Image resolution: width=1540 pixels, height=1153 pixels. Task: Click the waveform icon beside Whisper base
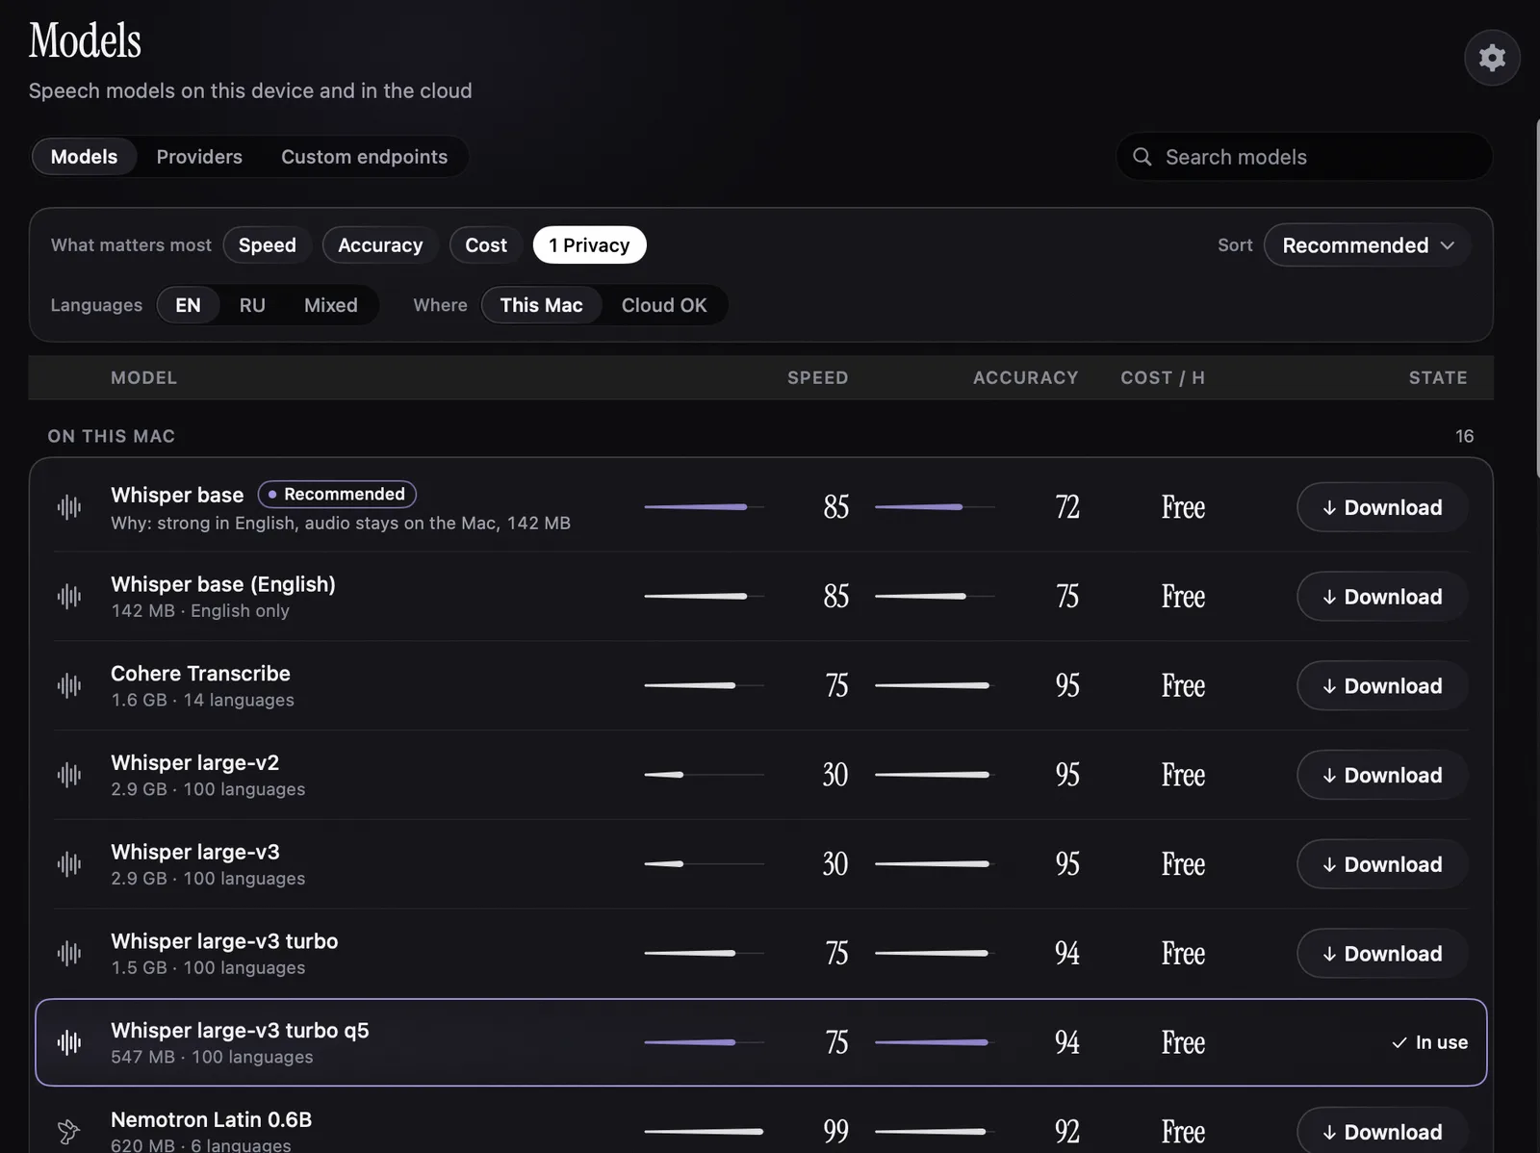[x=69, y=507]
